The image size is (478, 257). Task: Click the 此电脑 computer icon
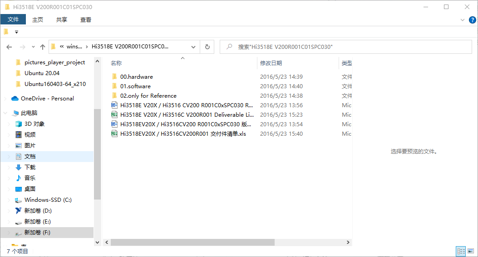click(15, 113)
